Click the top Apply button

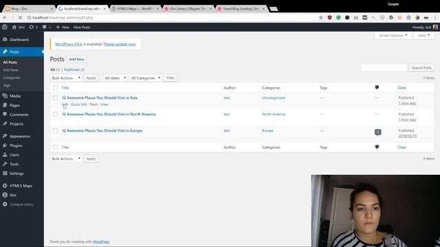click(x=91, y=78)
